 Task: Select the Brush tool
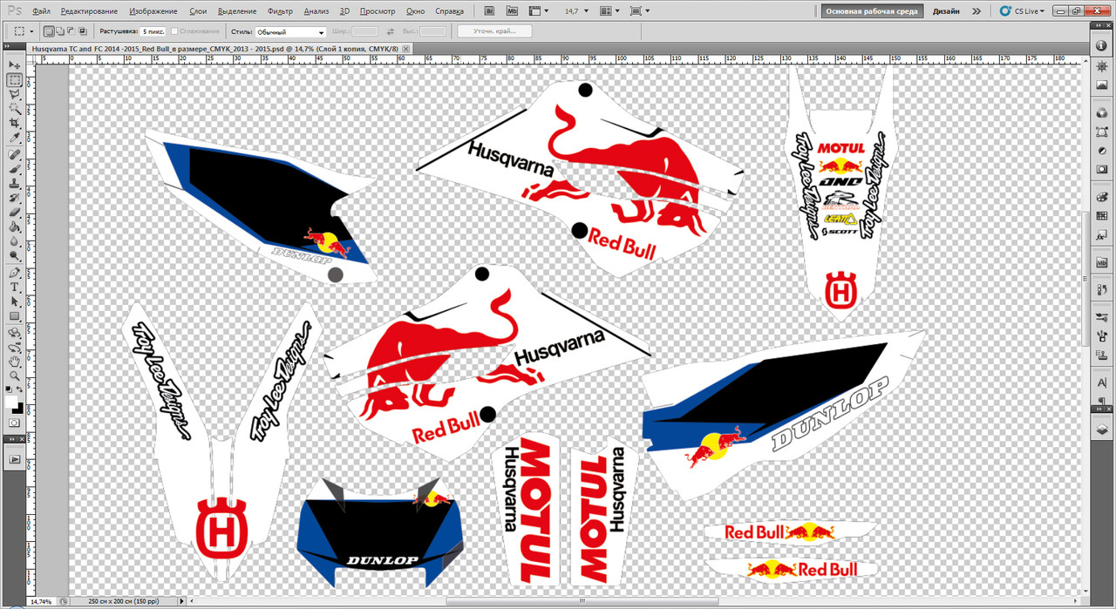point(15,169)
